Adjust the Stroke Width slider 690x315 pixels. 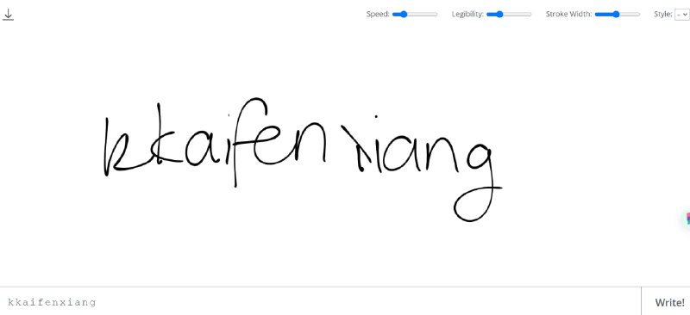pyautogui.click(x=617, y=15)
